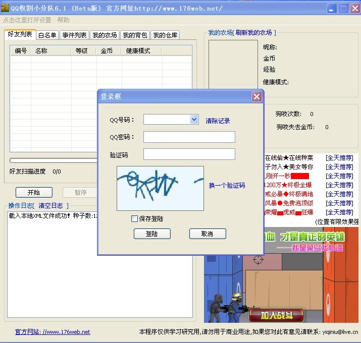This screenshot has height=343, width=361.
Task: Close the 登录框 login dialog
Action: pyautogui.click(x=256, y=96)
